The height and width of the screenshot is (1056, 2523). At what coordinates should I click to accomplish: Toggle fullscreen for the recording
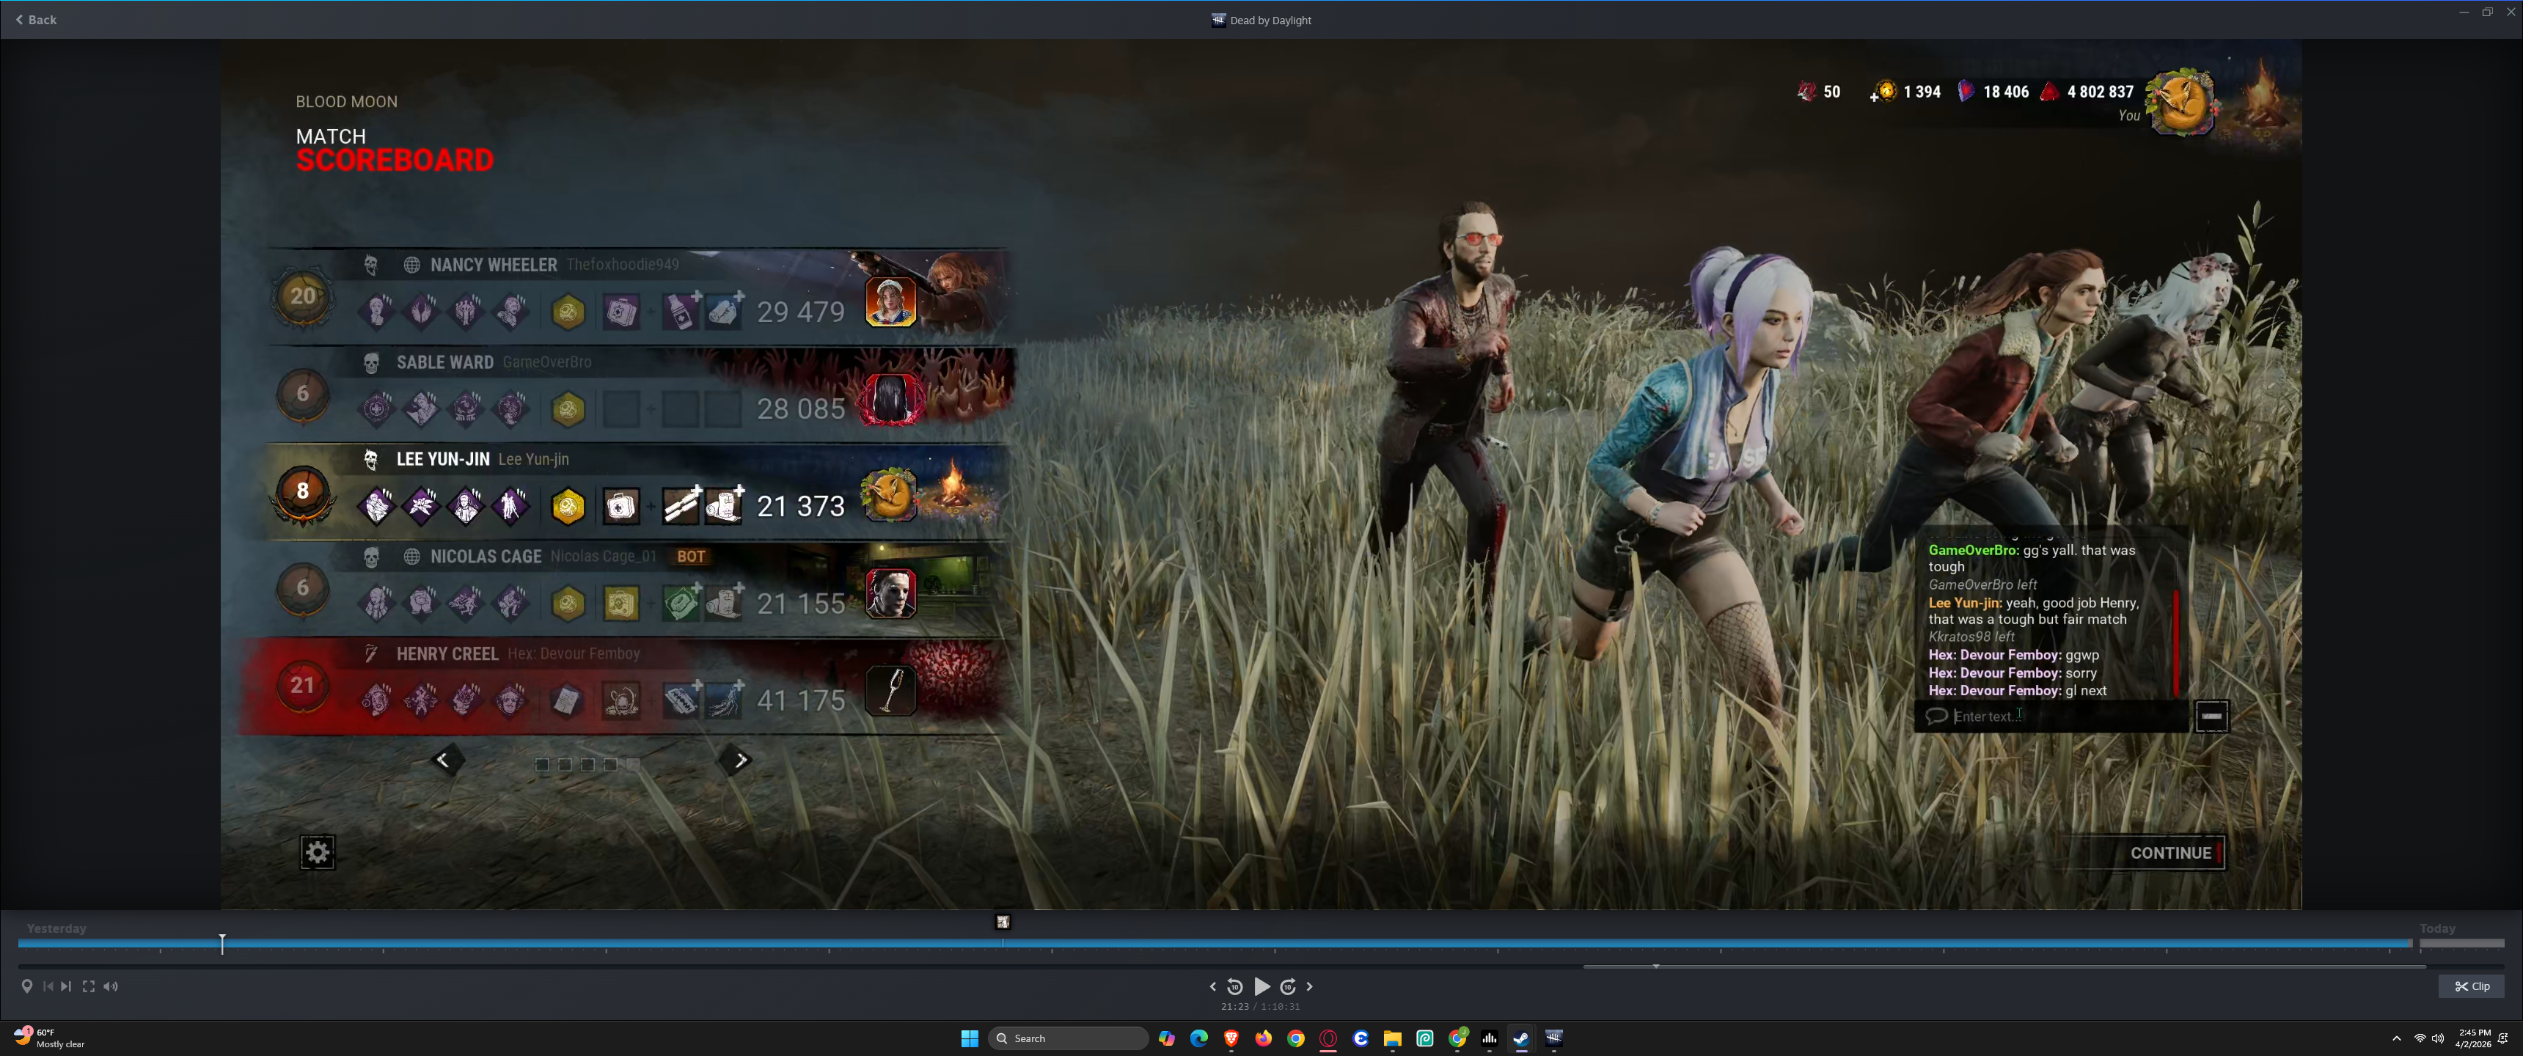(x=88, y=986)
